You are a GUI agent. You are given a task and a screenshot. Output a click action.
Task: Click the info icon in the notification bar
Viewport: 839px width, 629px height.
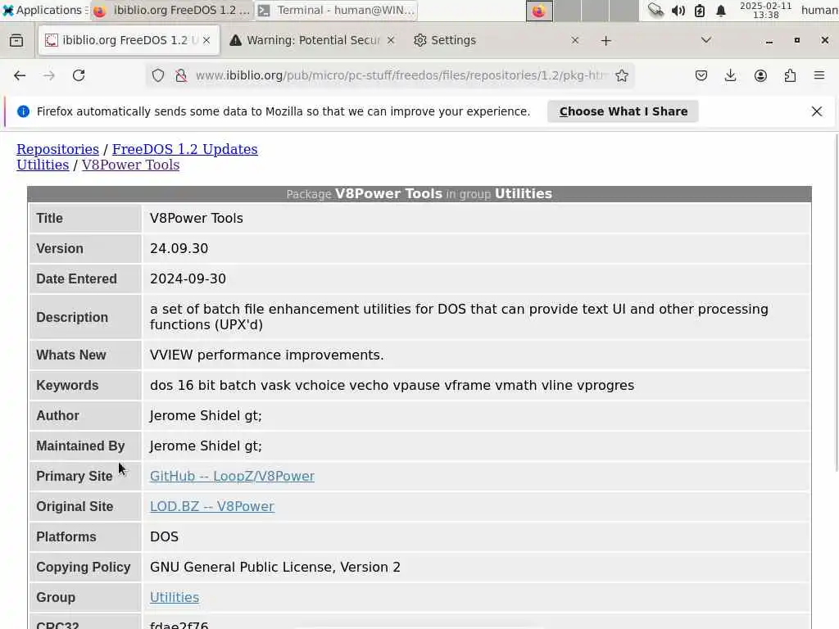pos(23,111)
